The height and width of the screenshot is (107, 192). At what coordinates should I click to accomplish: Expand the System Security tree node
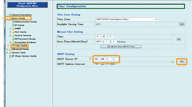[10, 36]
